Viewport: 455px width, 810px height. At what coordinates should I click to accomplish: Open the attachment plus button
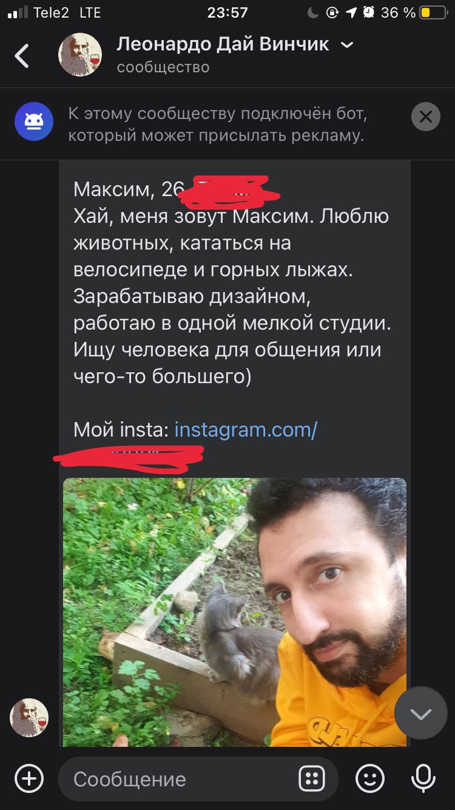click(x=29, y=778)
